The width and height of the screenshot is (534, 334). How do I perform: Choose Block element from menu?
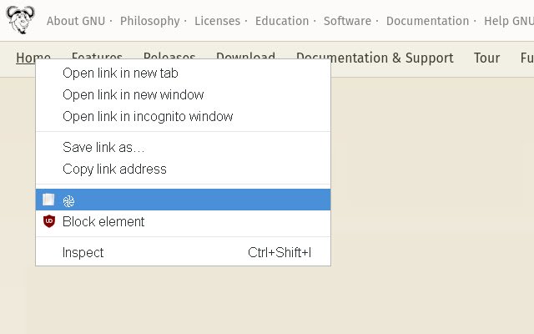tap(184, 221)
